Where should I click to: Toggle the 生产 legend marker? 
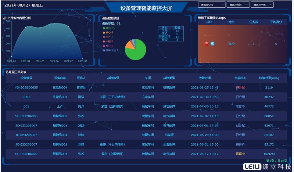(x=104, y=37)
